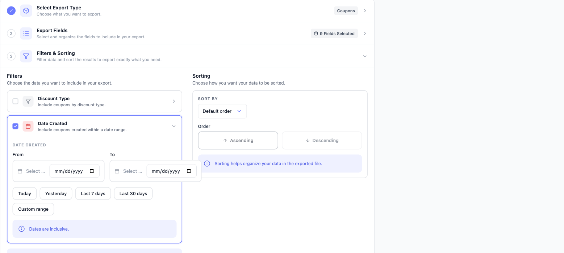Open the To date picker calendar icon

tap(189, 171)
